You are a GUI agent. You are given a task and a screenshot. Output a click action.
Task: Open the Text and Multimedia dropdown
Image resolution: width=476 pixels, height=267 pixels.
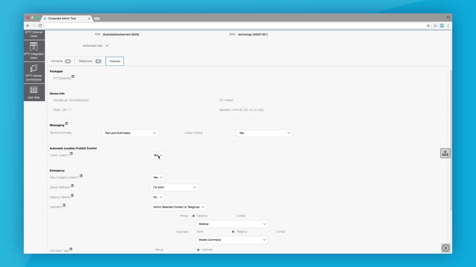(130, 133)
